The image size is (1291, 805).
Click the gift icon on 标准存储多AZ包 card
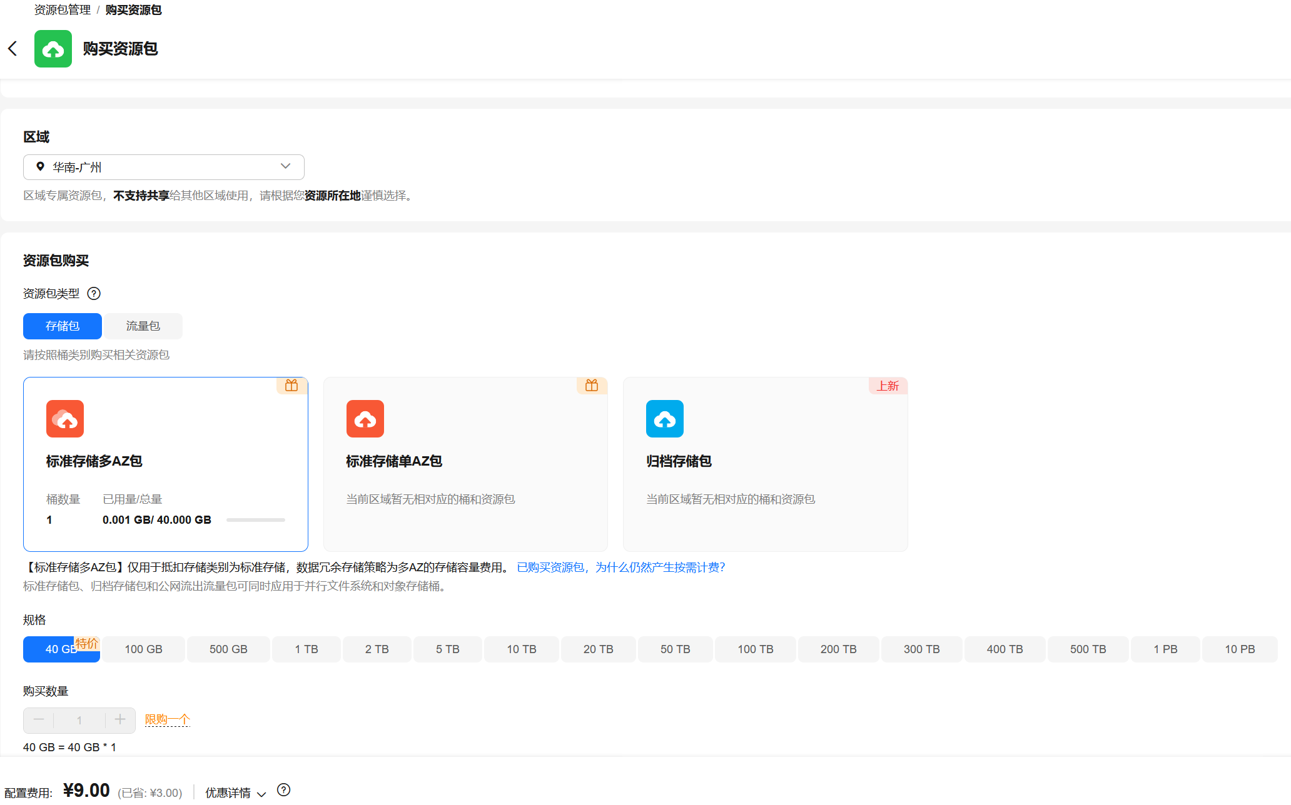point(291,386)
